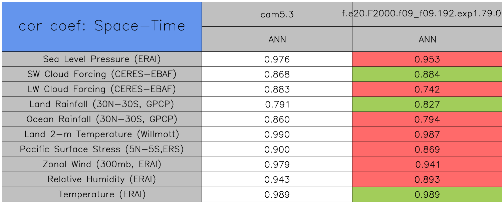Click the ANN label under the experiment column
This screenshot has width=504, height=204.
427,39
